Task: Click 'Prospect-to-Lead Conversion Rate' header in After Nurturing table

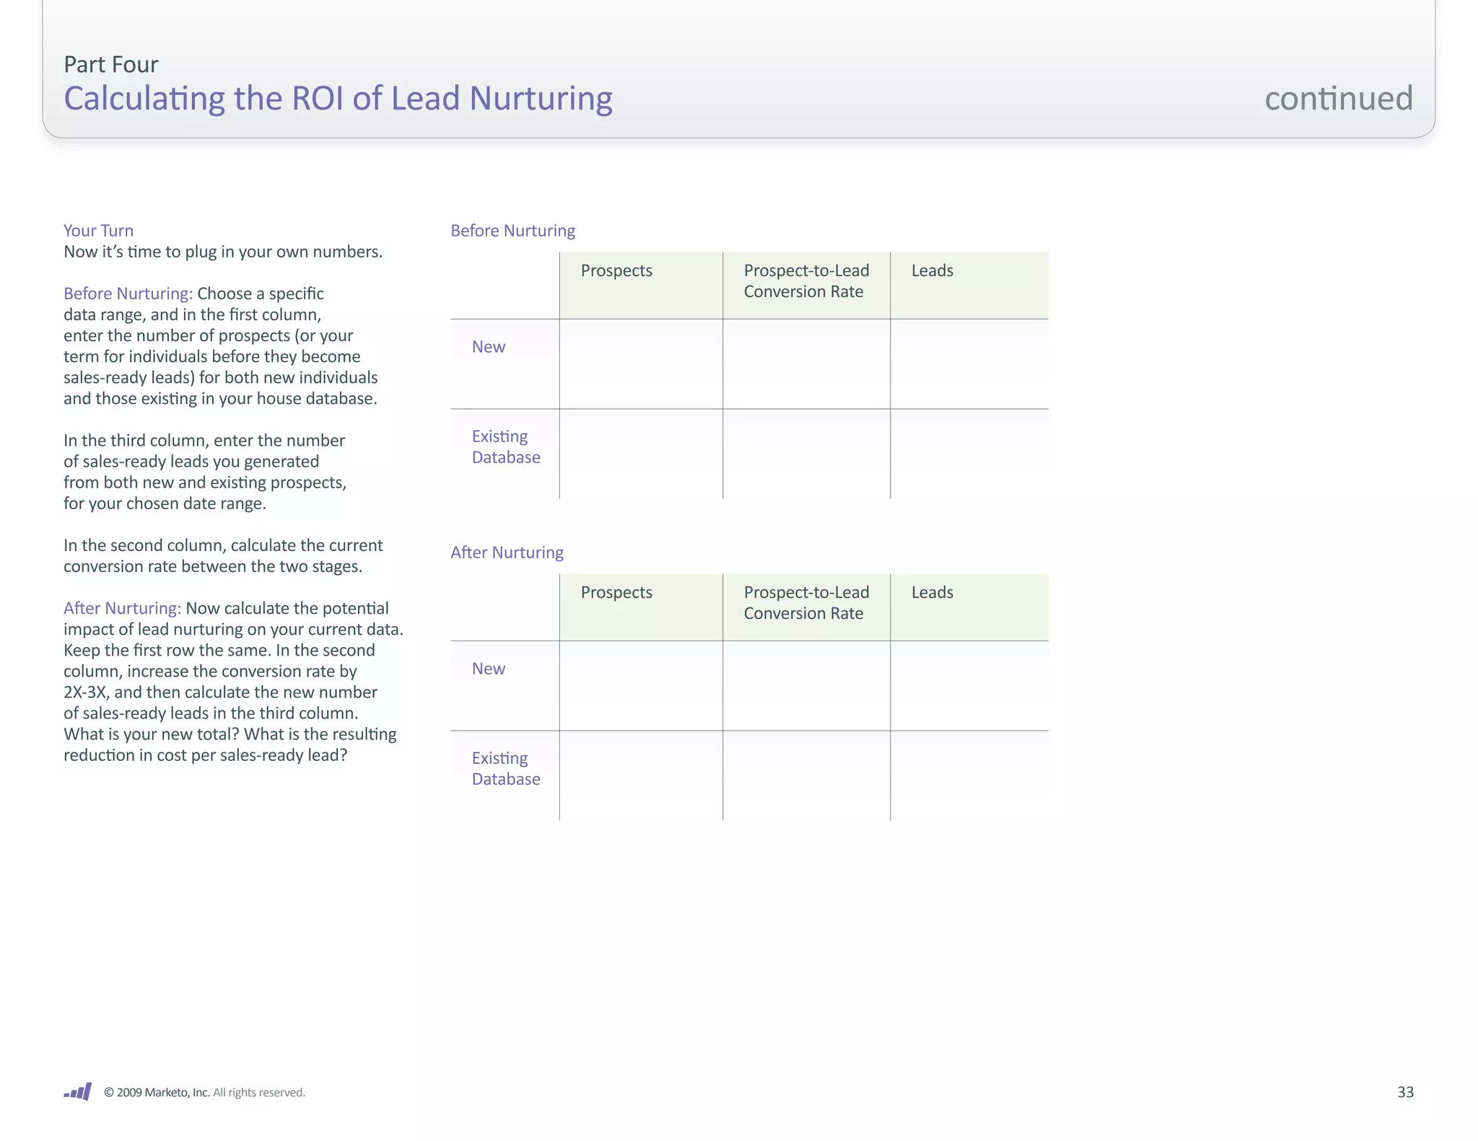Action: pyautogui.click(x=806, y=602)
